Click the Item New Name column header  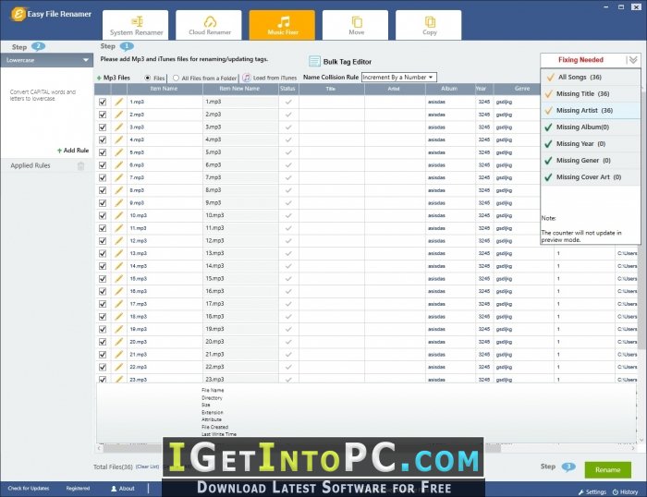(240, 89)
